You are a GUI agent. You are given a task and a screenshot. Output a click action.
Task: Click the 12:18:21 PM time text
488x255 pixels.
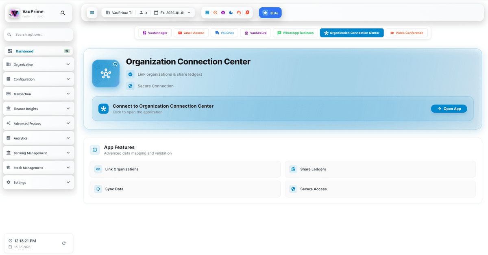pos(25,241)
